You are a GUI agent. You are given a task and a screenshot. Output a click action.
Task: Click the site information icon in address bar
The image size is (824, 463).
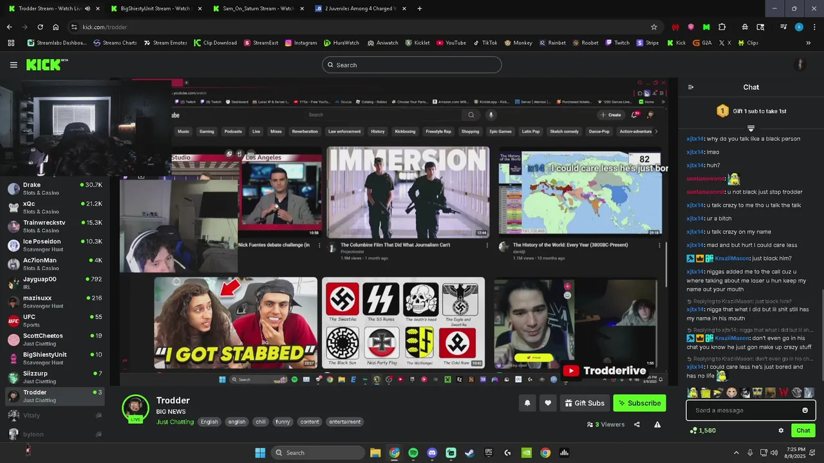[x=74, y=27]
